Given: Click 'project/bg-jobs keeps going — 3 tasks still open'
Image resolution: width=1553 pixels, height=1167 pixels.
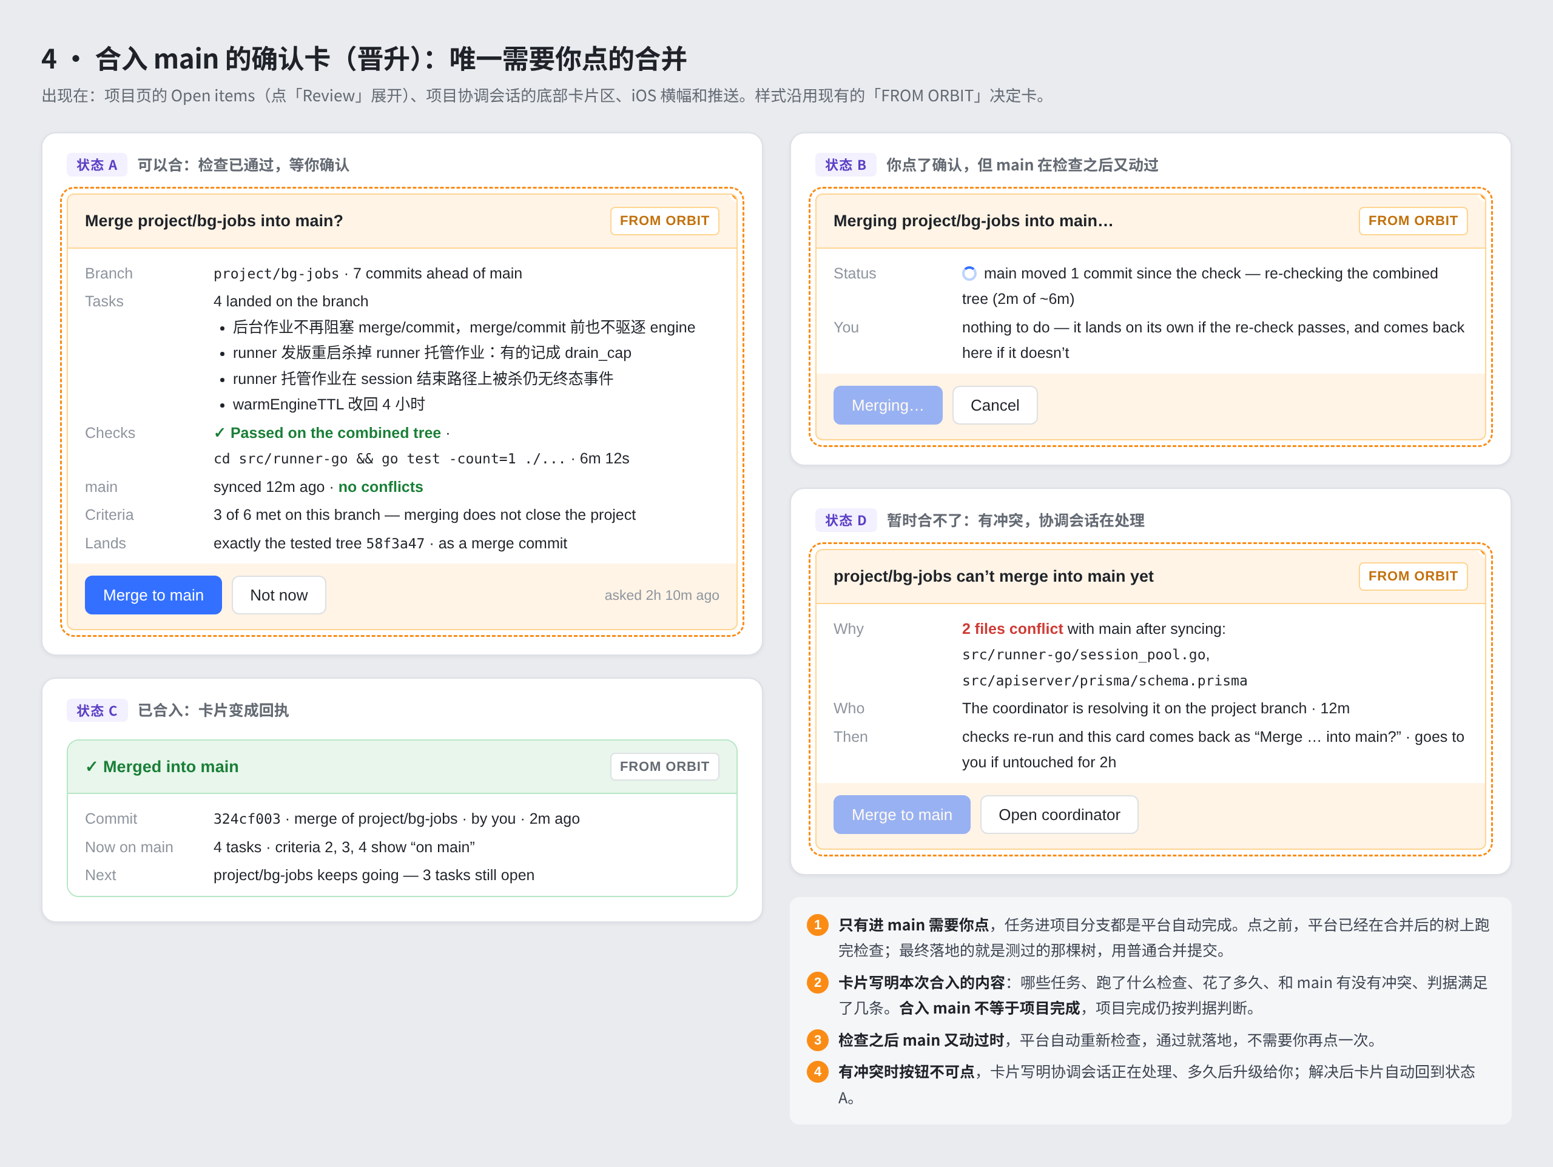Looking at the screenshot, I should click(374, 875).
